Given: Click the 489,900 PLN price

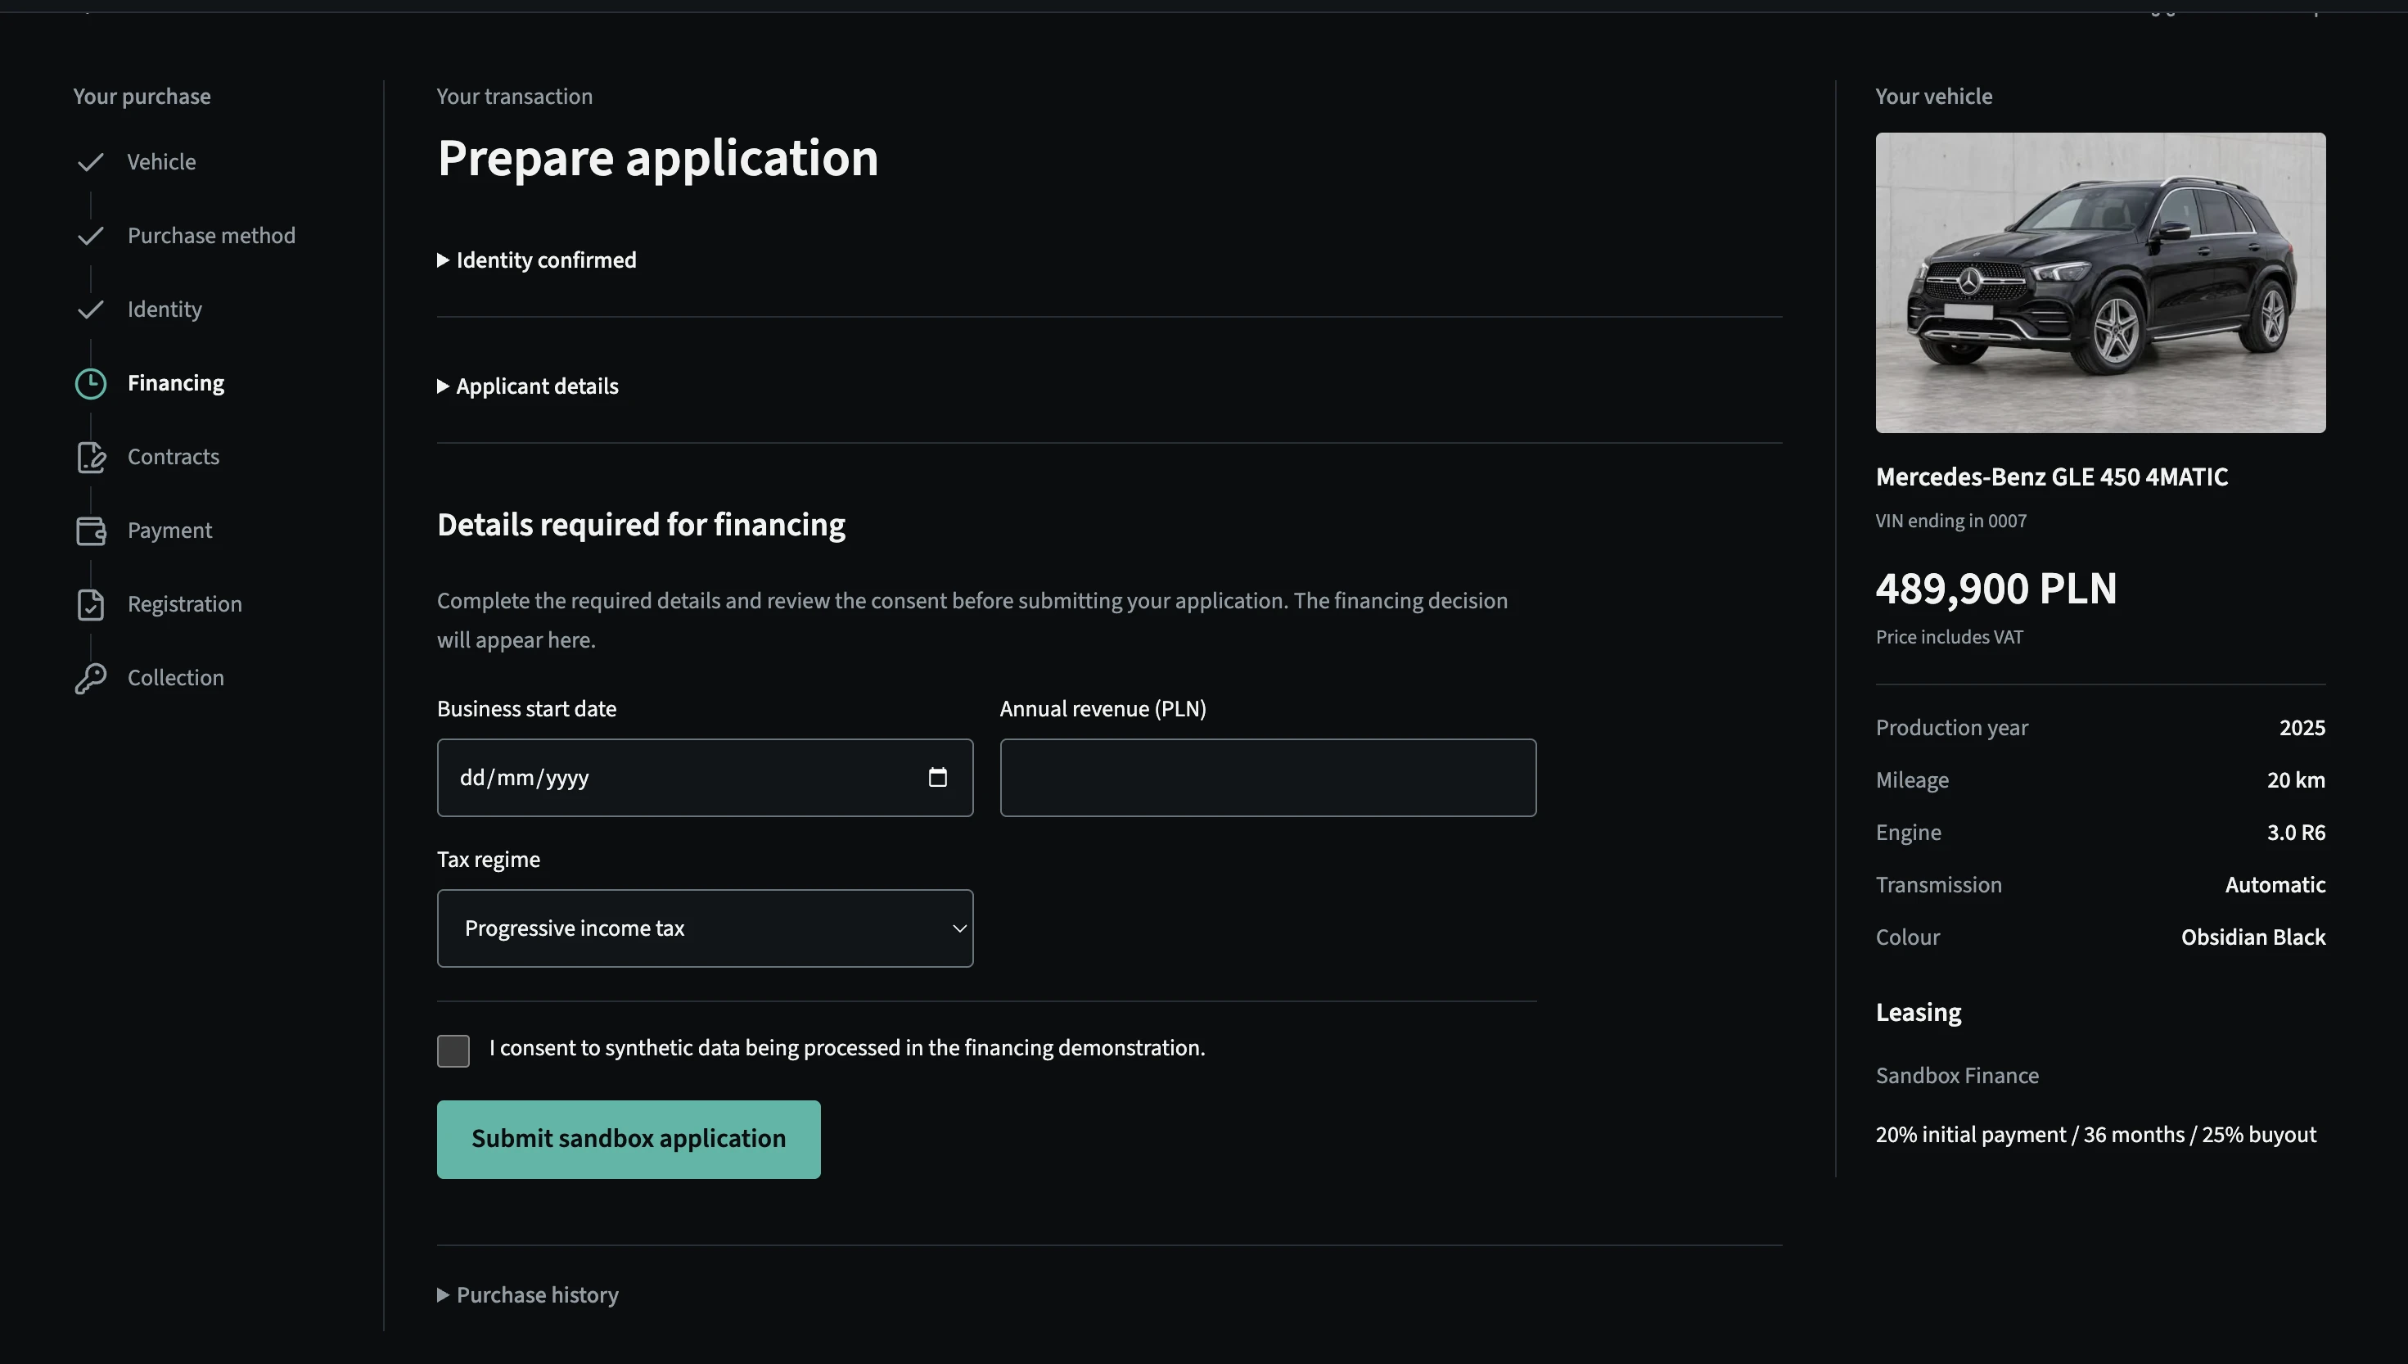Looking at the screenshot, I should click(1996, 589).
